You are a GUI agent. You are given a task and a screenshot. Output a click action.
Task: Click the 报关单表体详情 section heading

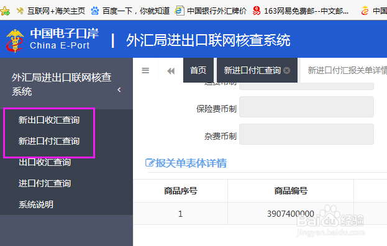coord(191,163)
